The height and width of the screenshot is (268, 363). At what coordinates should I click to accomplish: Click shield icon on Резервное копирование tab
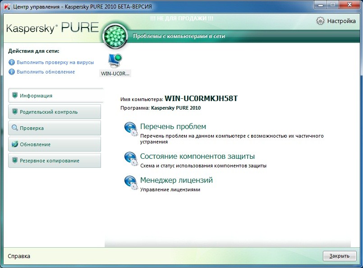click(x=15, y=160)
